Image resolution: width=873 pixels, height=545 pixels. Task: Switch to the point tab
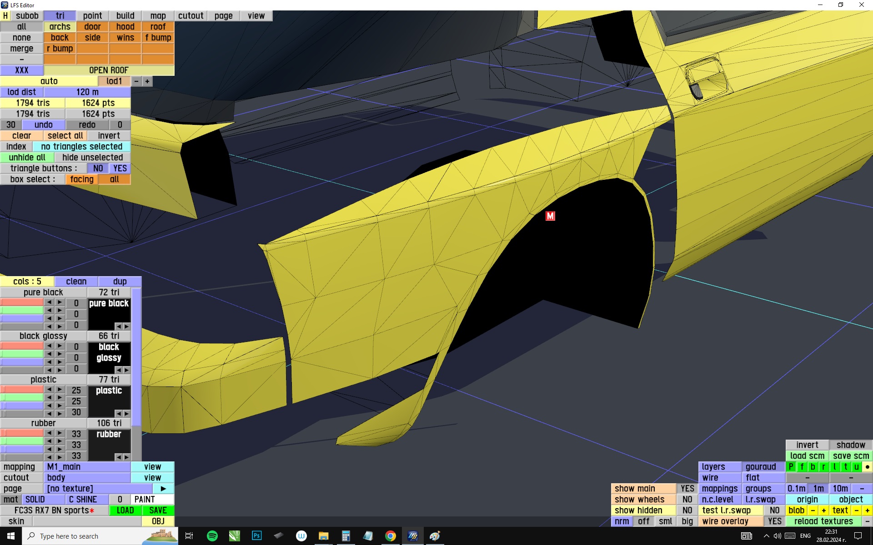click(x=92, y=16)
